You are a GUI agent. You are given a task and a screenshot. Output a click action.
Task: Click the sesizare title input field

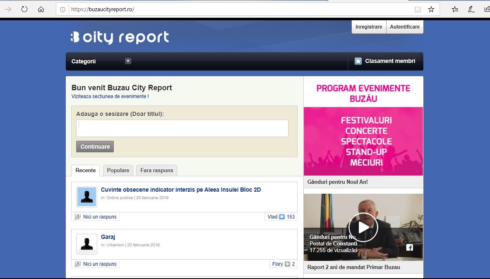click(x=182, y=128)
